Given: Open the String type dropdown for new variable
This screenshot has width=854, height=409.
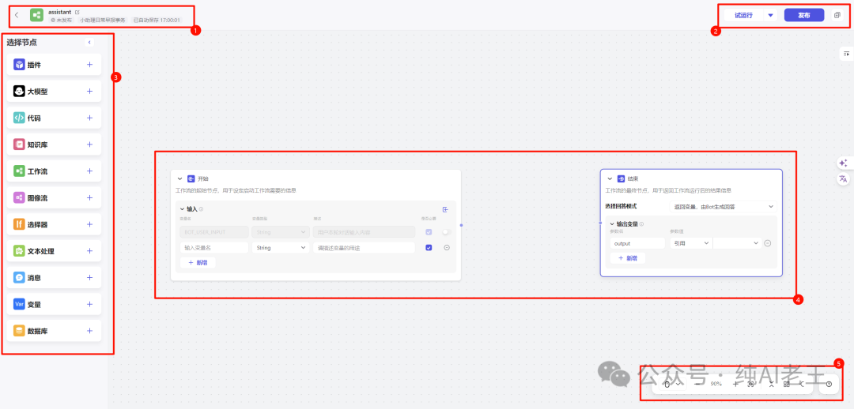Looking at the screenshot, I should pos(280,247).
